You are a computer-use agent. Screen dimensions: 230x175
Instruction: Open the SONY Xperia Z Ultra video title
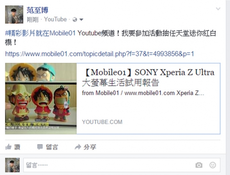pyautogui.click(x=148, y=77)
